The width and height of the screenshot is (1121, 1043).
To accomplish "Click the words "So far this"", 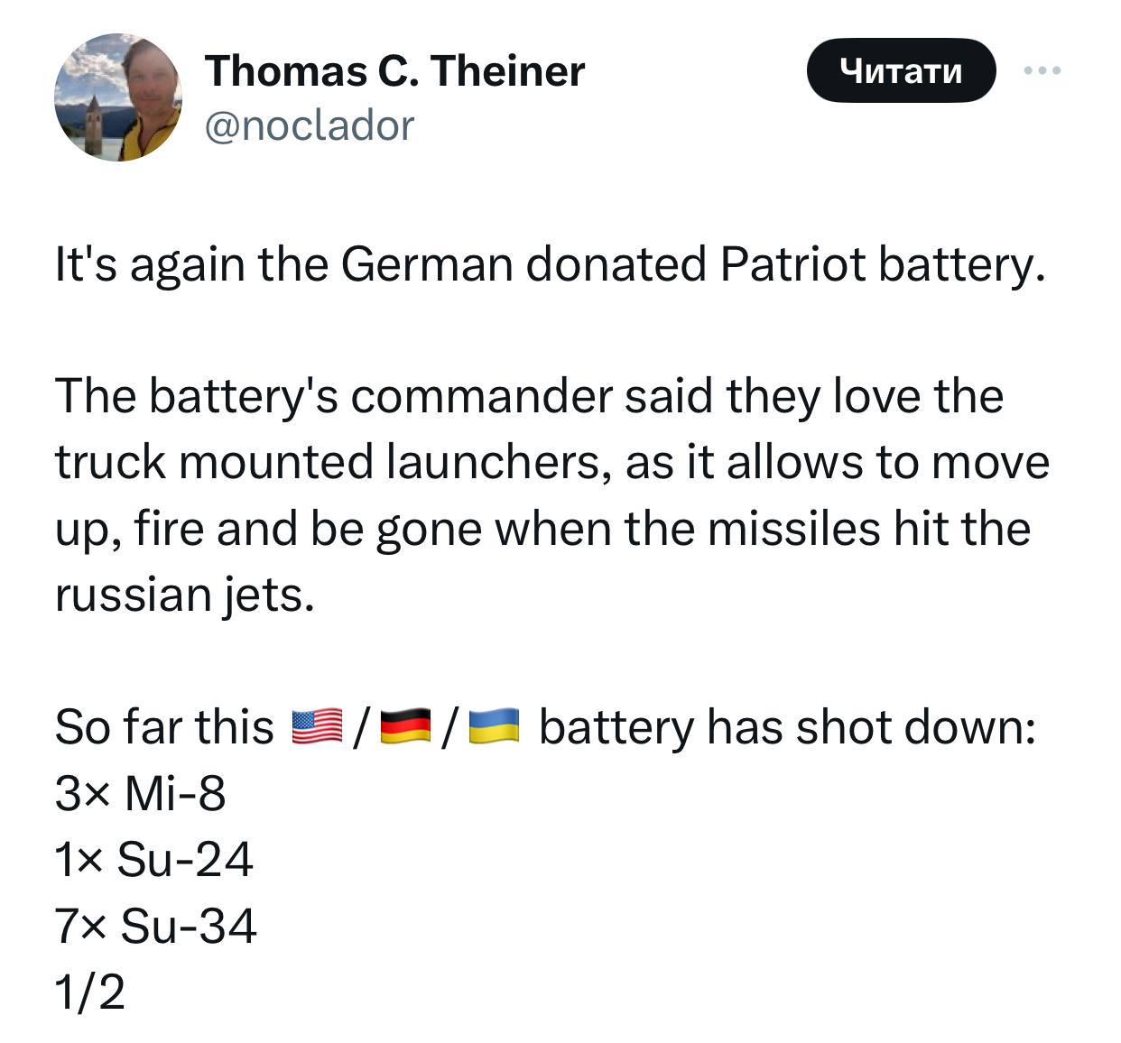I will (163, 726).
